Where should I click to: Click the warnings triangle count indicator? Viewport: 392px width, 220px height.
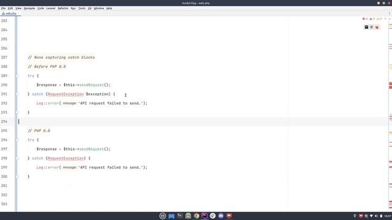point(372,19)
